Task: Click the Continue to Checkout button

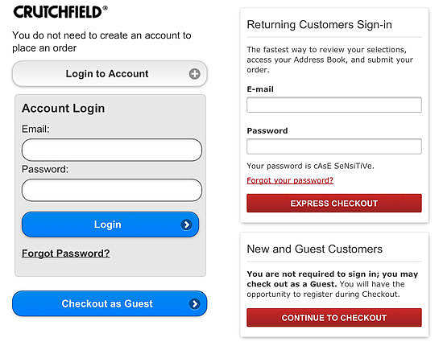Action: click(x=334, y=318)
